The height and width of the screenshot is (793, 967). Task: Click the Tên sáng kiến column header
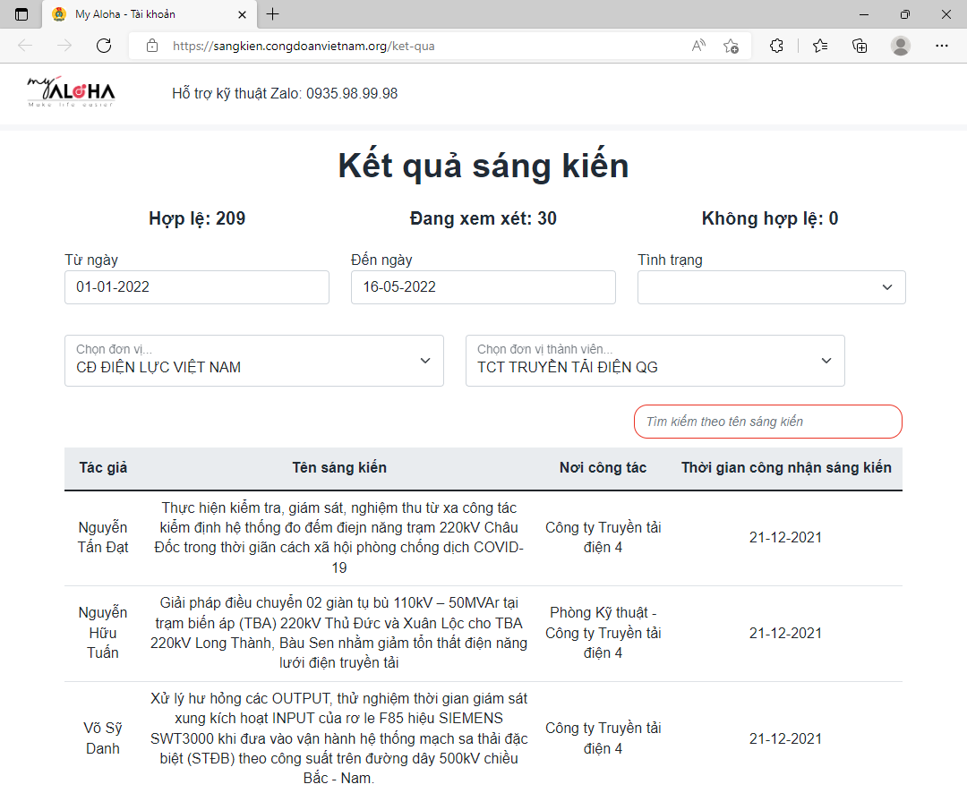pos(339,468)
